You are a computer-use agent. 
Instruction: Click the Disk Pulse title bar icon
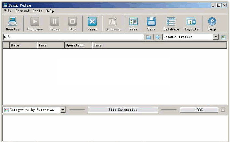coord(5,5)
